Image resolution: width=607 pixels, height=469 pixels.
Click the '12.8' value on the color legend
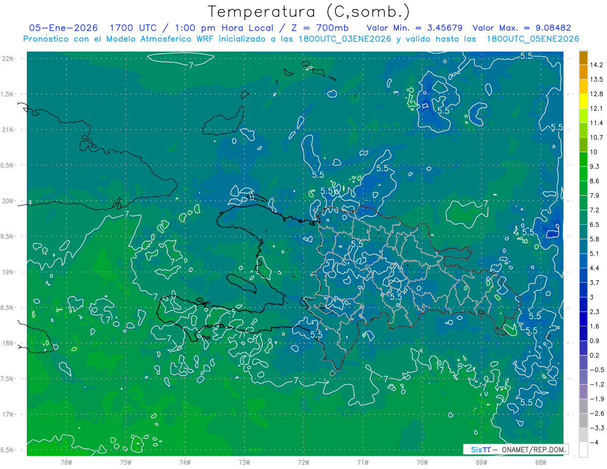point(596,94)
